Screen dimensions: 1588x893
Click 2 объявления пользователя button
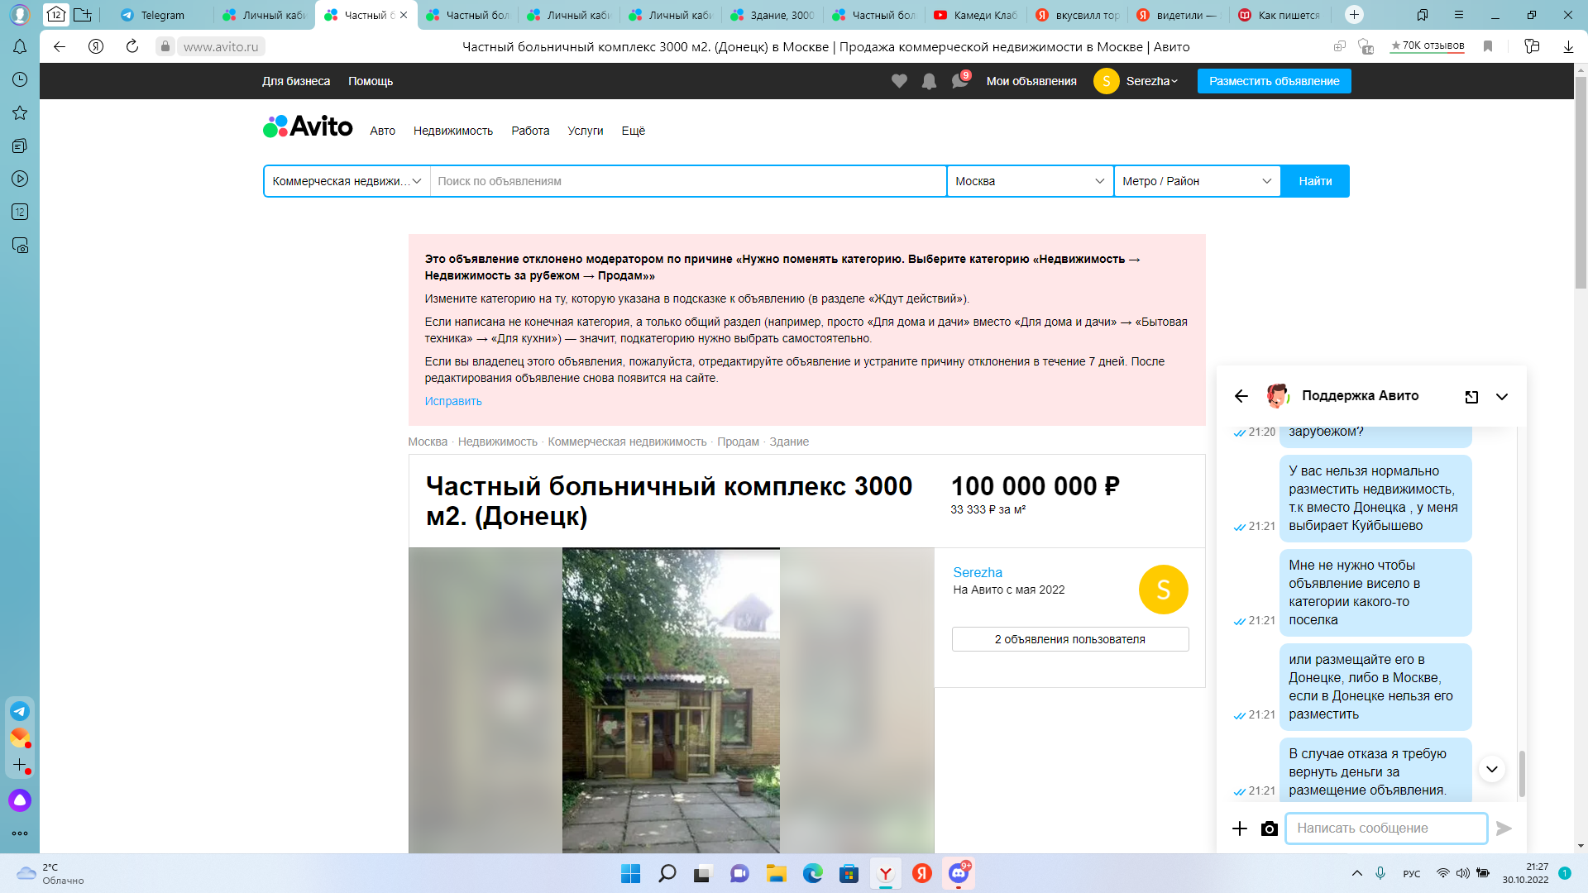1070,639
